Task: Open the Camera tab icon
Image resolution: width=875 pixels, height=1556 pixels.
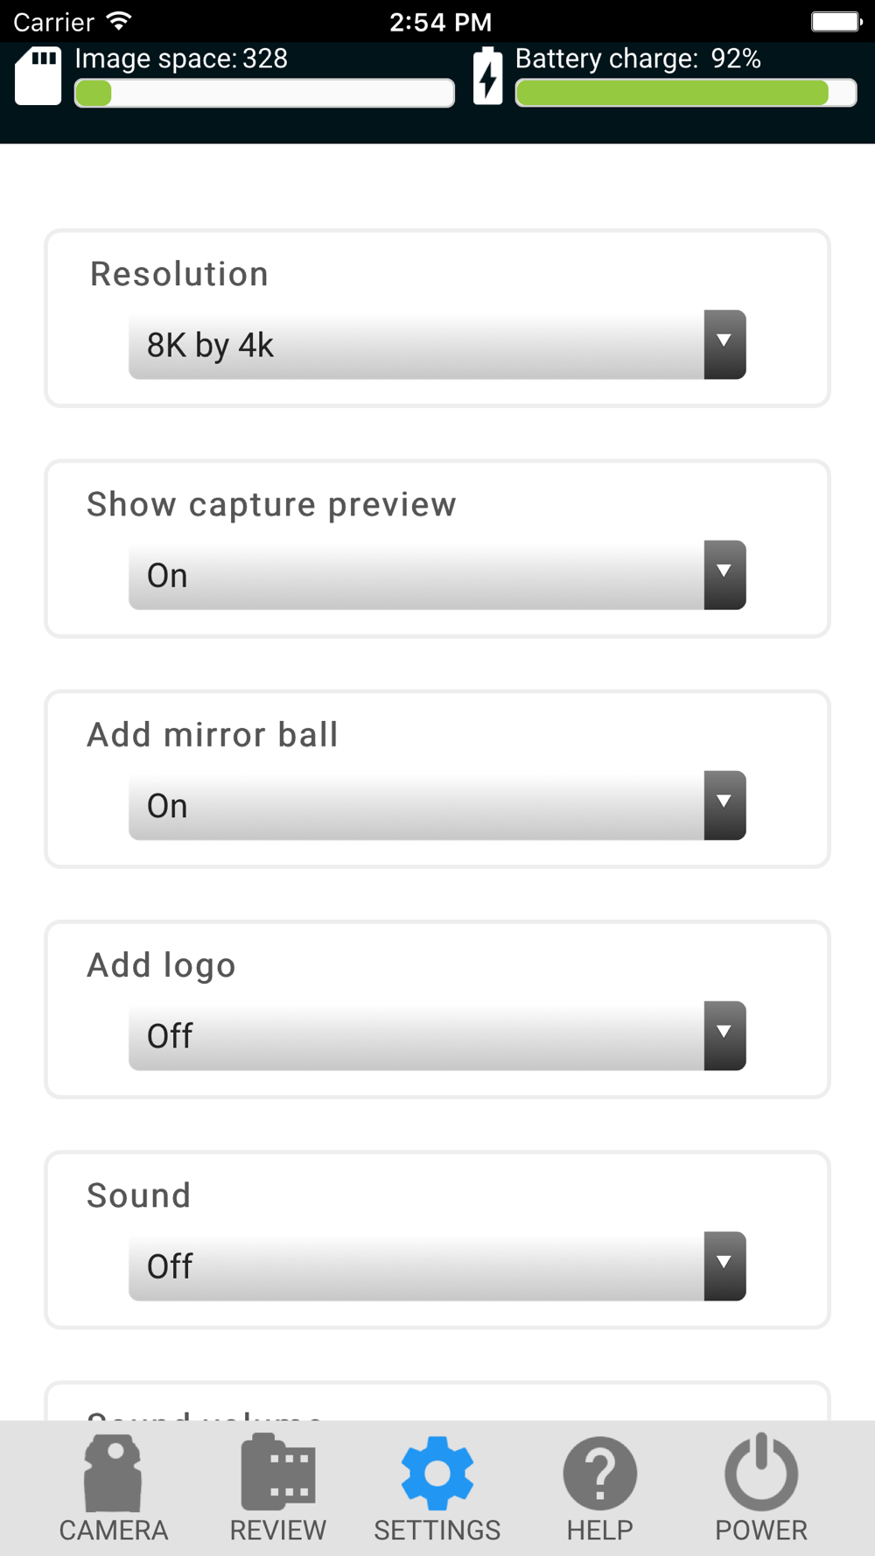Action: (x=113, y=1473)
